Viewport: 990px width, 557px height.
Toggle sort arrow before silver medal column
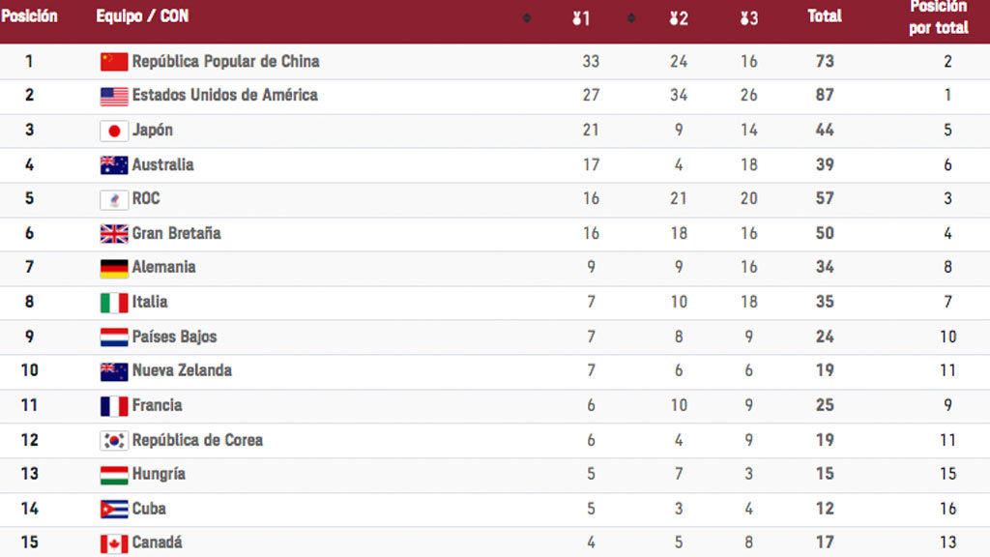(630, 18)
